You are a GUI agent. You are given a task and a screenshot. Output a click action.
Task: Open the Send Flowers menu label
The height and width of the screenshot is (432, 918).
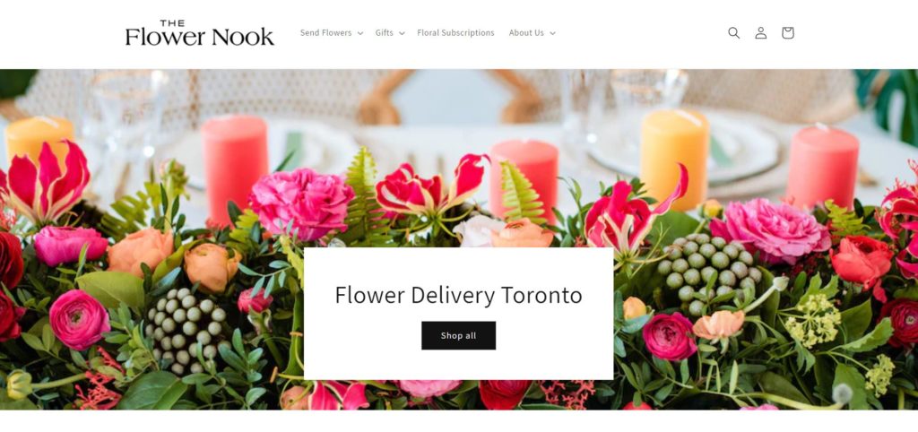[326, 33]
